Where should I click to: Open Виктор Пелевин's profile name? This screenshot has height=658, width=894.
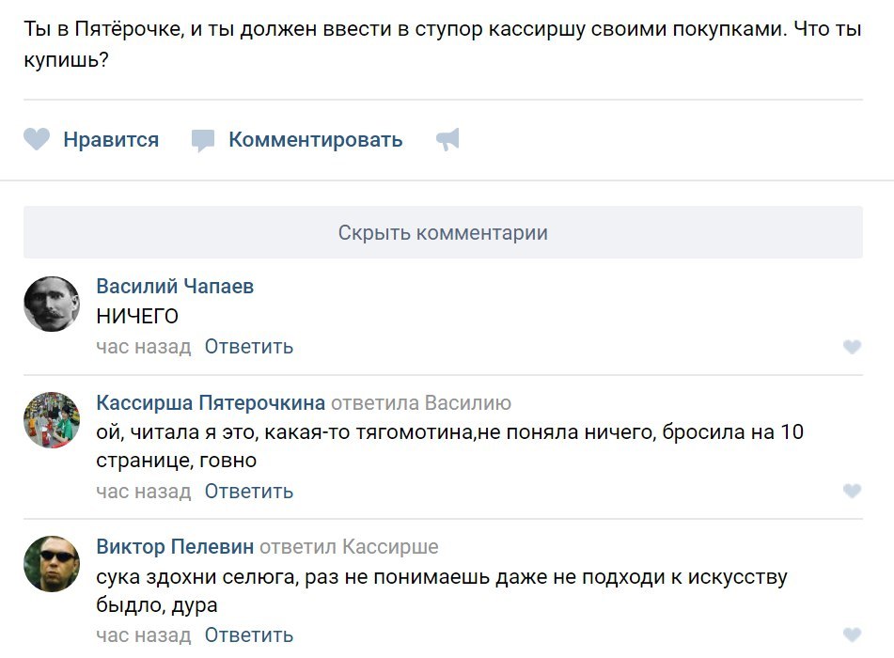pyautogui.click(x=175, y=547)
